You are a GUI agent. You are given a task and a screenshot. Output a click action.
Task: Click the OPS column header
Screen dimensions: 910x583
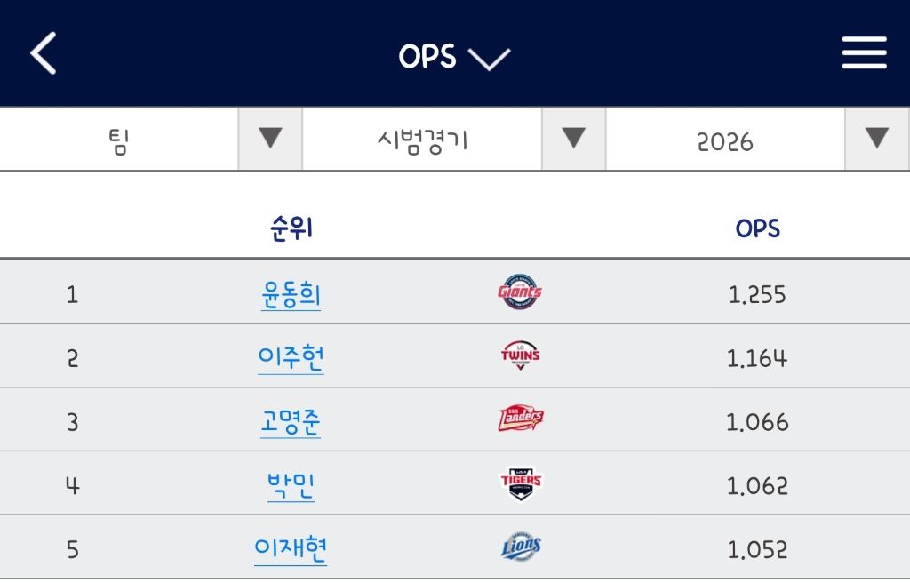click(x=757, y=228)
